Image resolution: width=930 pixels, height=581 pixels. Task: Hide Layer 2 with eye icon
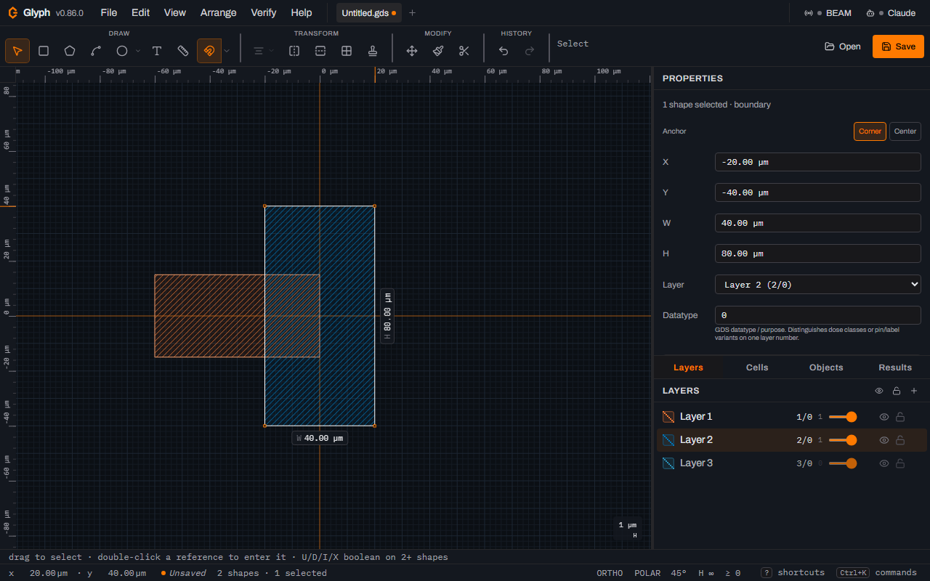click(884, 440)
